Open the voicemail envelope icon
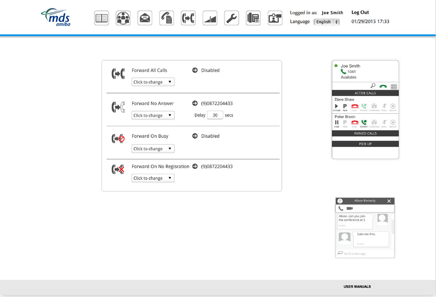 [145, 18]
